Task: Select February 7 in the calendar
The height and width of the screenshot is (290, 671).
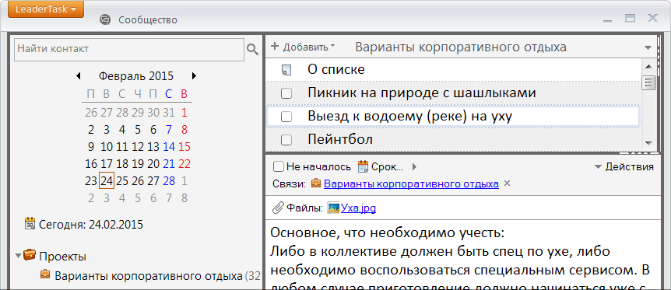Action: pos(169,130)
